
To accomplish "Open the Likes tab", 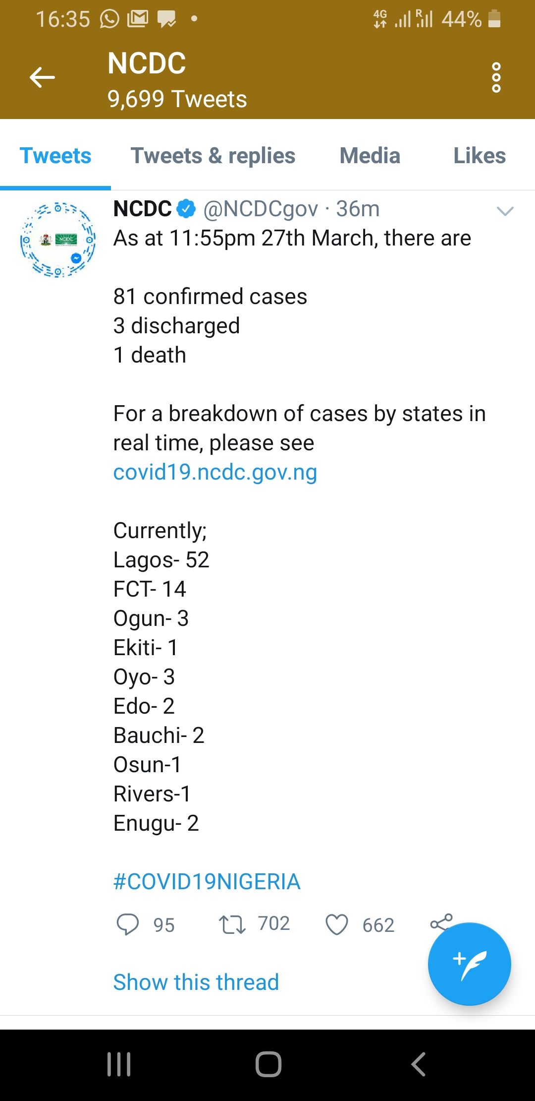I will tap(480, 156).
